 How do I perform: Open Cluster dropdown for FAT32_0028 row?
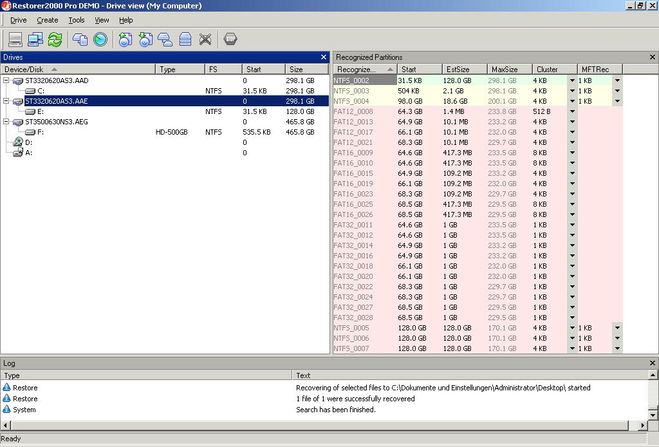coord(572,318)
